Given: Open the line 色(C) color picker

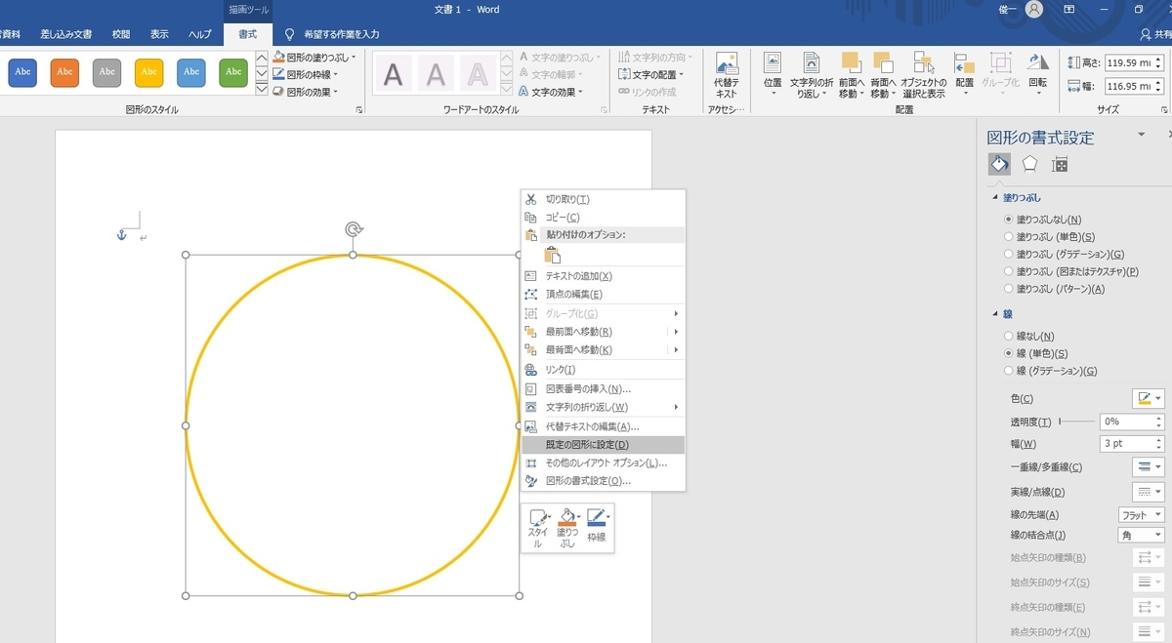Looking at the screenshot, I should coord(1149,399).
